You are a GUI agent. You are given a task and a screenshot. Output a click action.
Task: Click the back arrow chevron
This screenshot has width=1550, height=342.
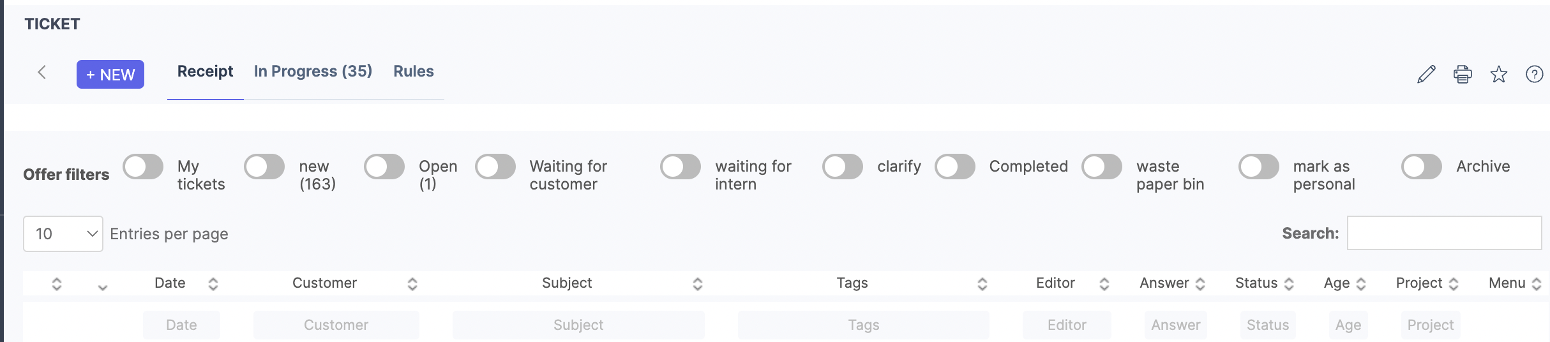42,72
